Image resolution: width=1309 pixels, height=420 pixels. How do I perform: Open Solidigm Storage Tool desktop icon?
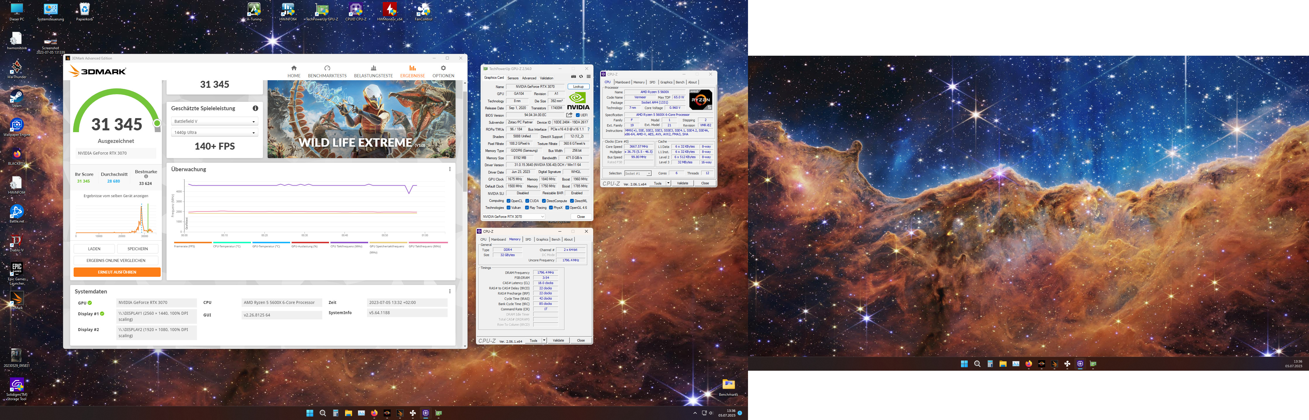click(x=17, y=389)
